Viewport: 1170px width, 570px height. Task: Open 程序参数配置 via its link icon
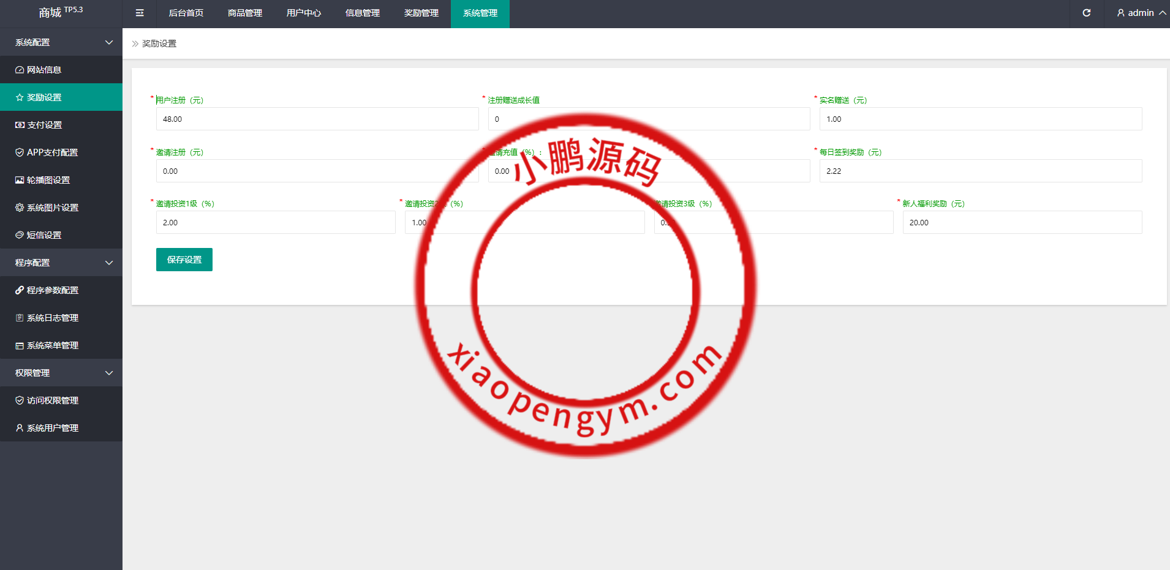[20, 290]
